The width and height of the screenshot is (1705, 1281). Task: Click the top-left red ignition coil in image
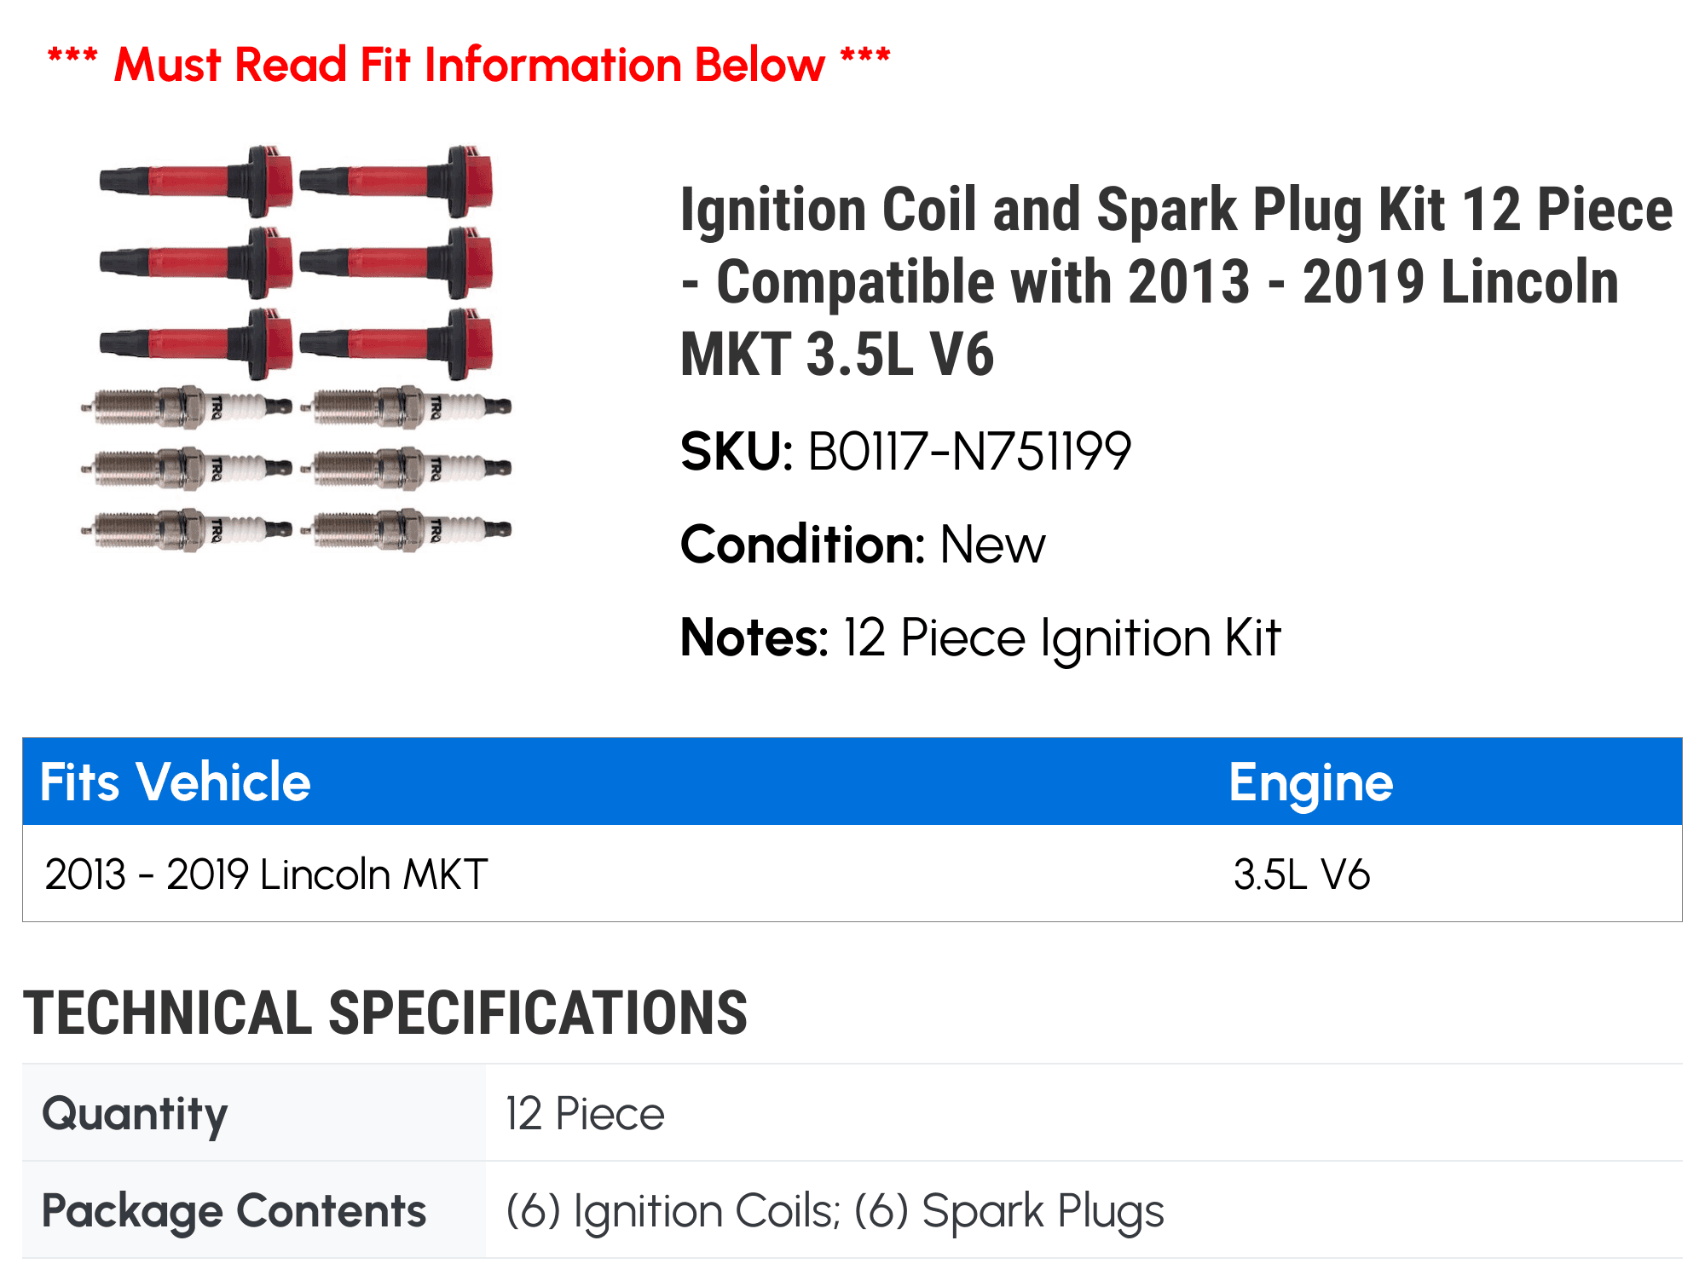coord(196,181)
